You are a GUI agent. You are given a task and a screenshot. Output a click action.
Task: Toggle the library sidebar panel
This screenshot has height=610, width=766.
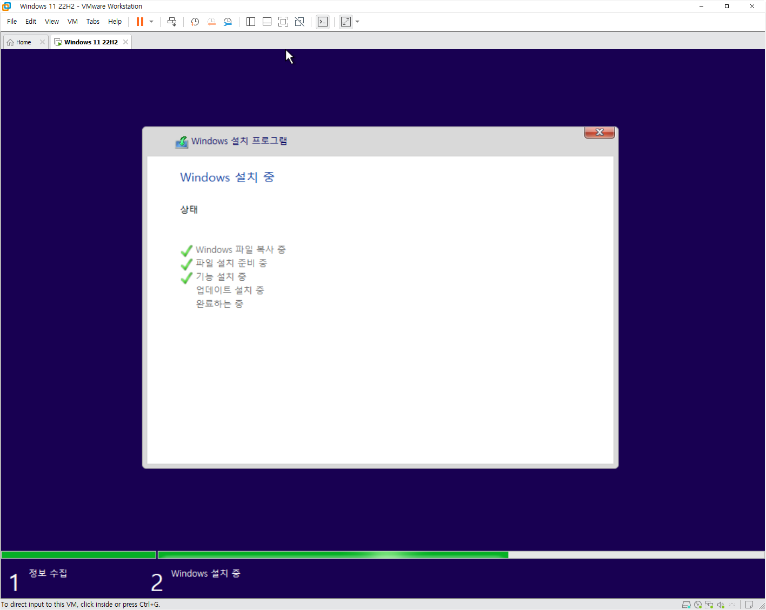[x=251, y=22]
